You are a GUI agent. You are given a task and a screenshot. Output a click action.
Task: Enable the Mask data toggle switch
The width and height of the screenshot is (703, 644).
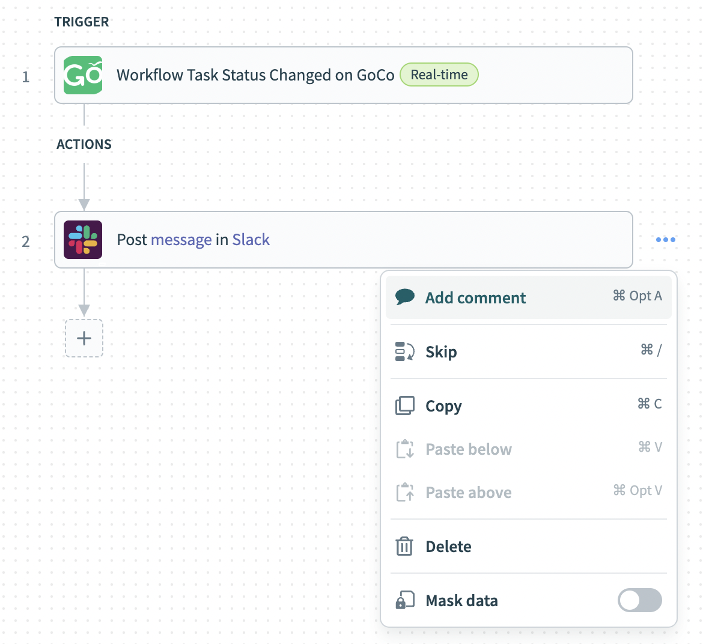639,600
